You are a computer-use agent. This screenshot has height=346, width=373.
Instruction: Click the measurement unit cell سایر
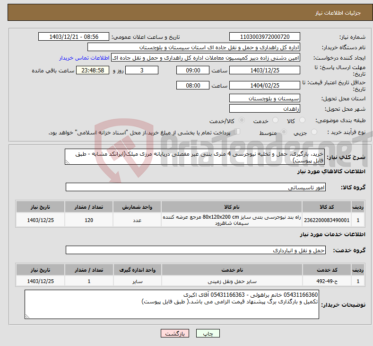tap(137, 281)
